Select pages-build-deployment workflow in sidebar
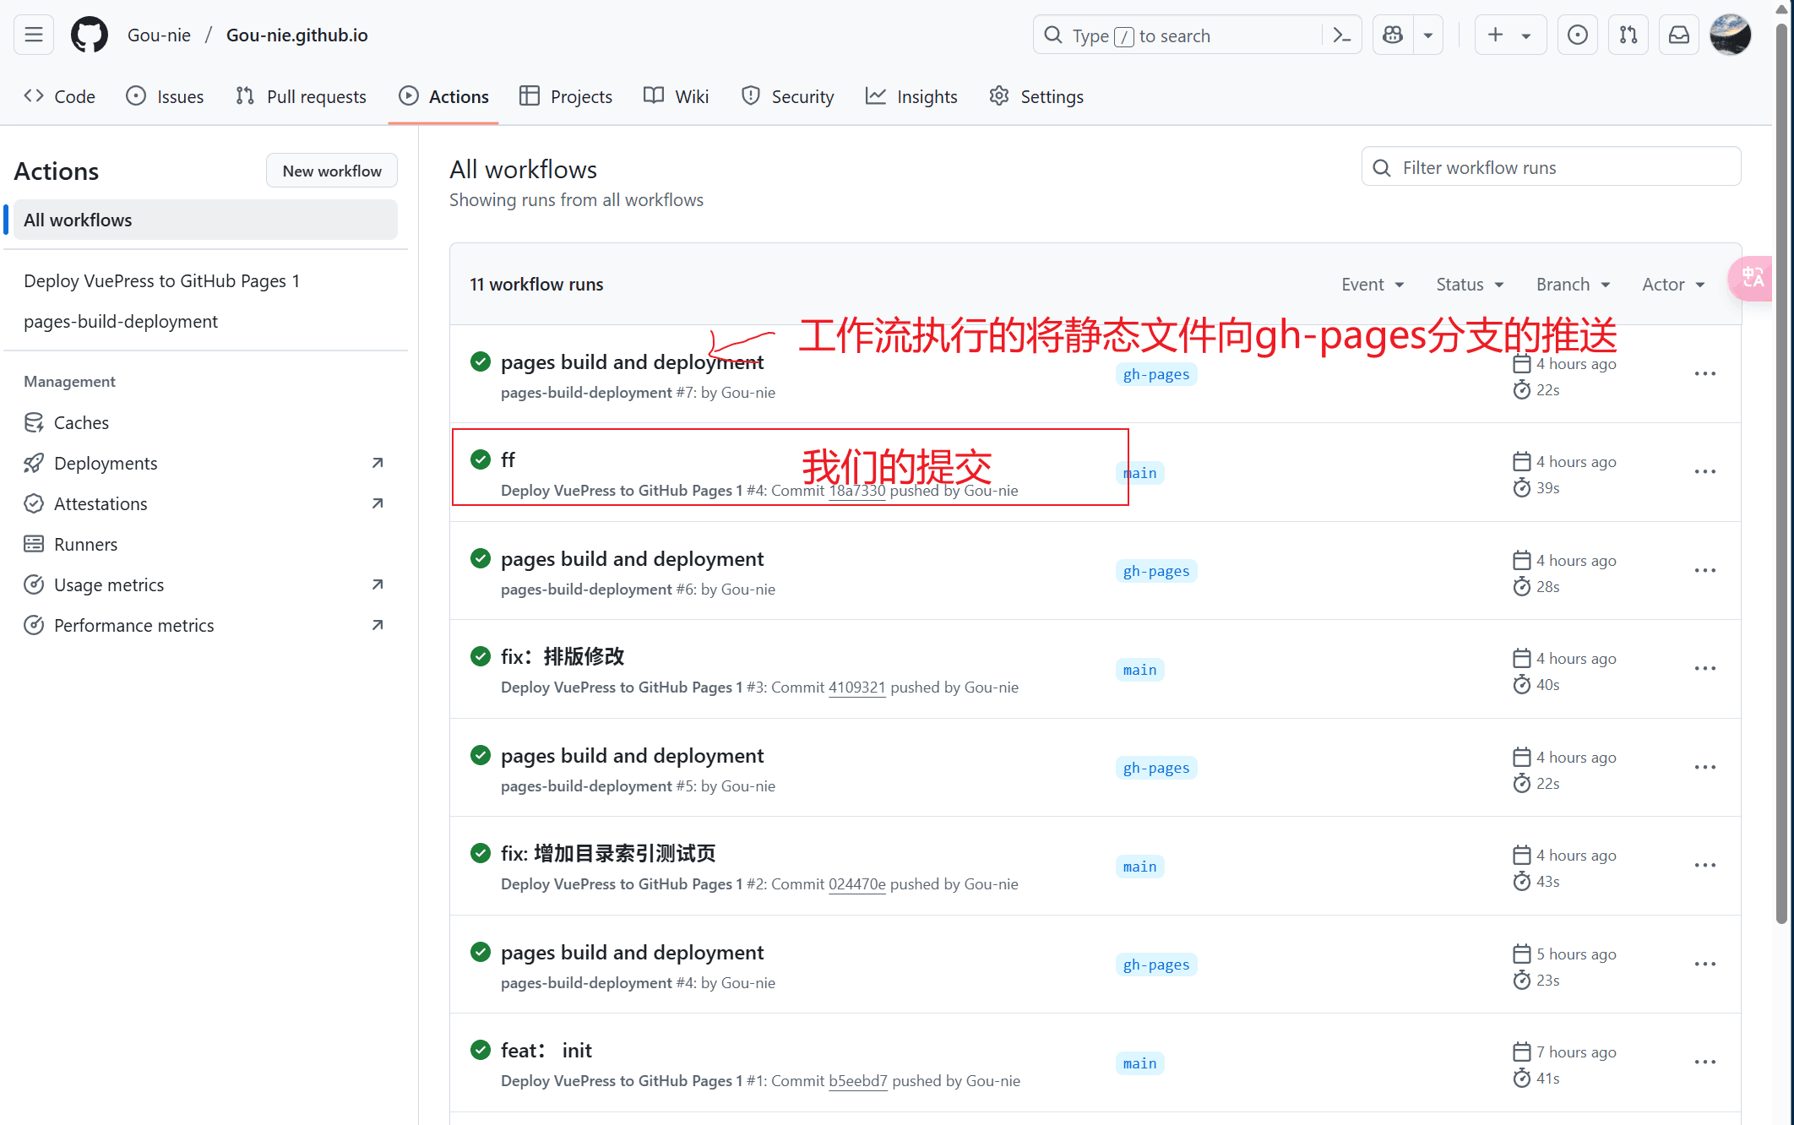 coord(121,321)
